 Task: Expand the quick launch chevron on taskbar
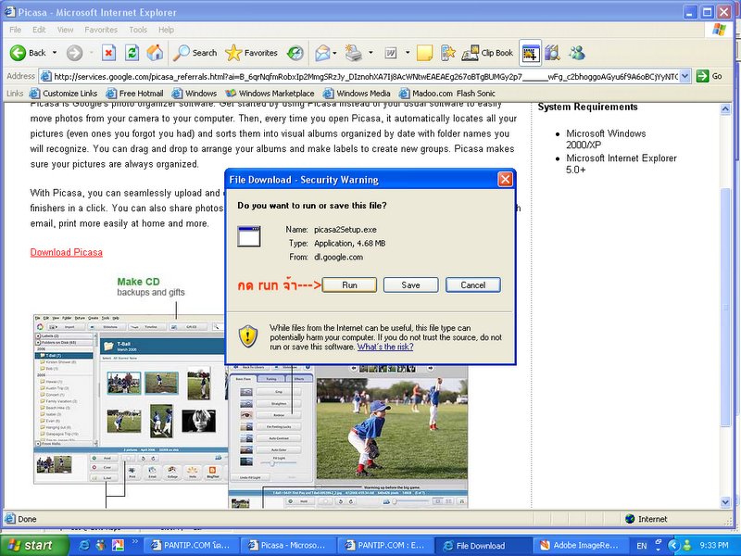point(134,542)
